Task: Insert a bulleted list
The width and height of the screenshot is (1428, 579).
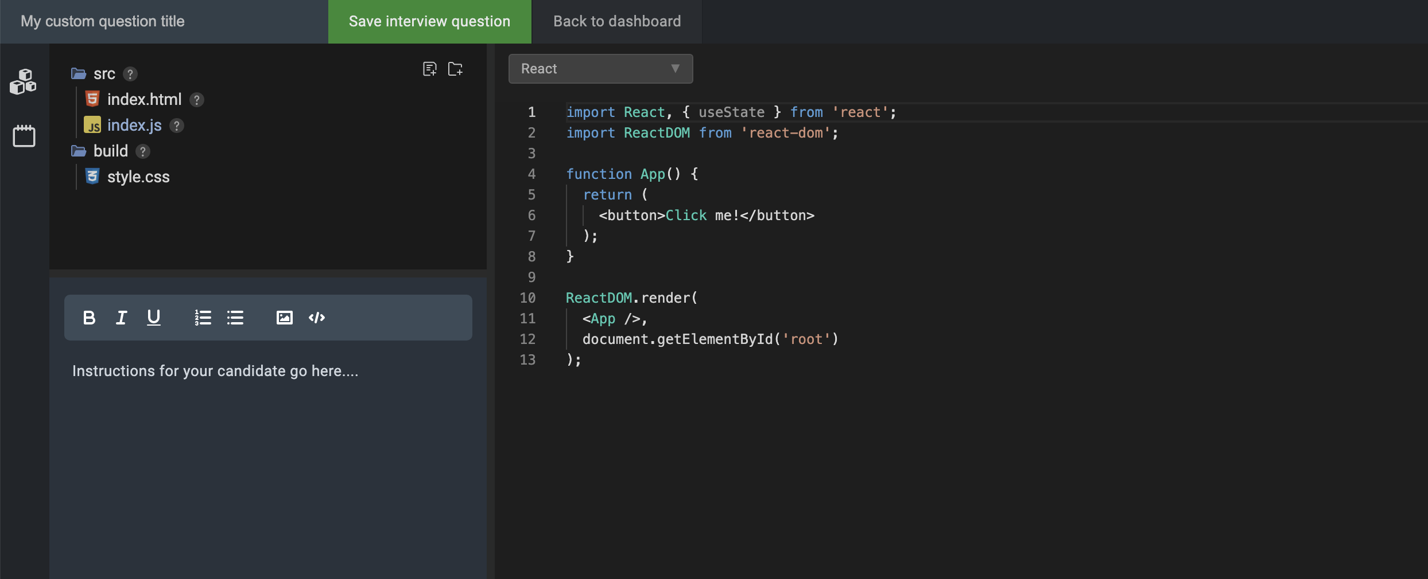Action: (x=235, y=318)
